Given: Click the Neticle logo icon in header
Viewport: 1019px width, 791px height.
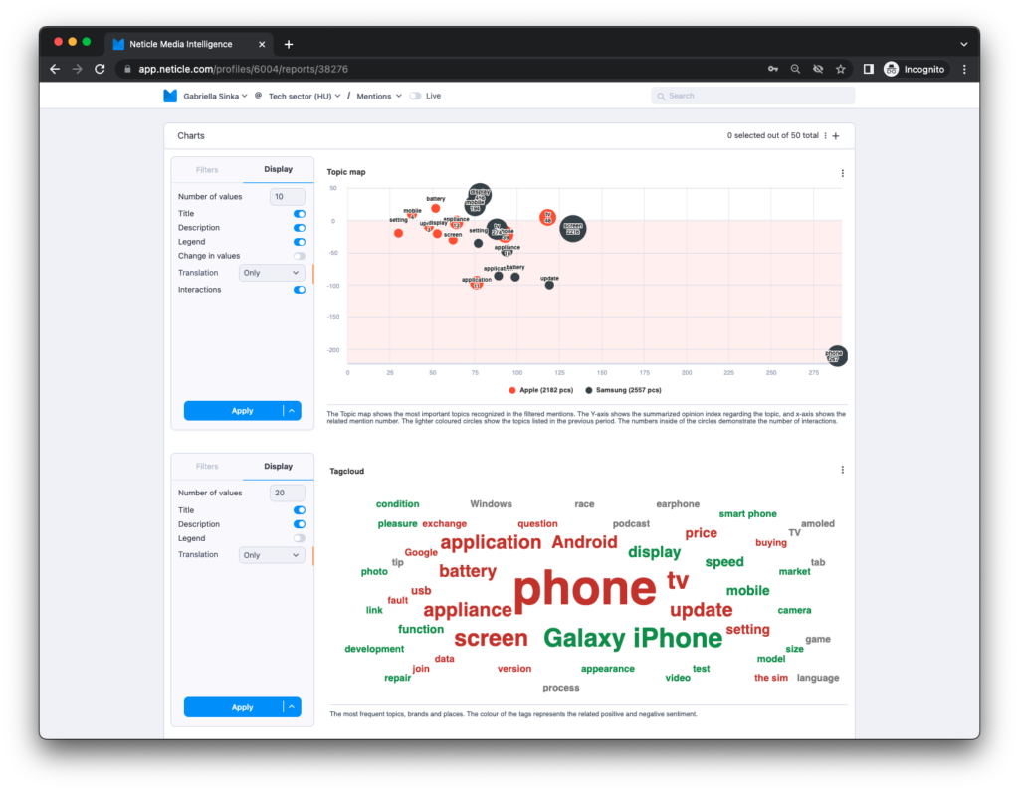Looking at the screenshot, I should [170, 96].
